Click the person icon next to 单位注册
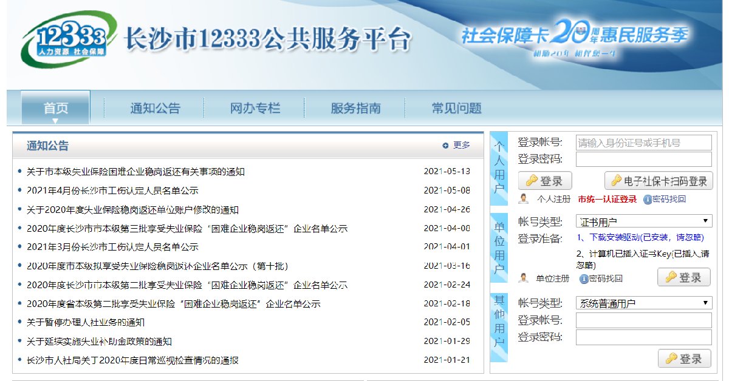This screenshot has height=381, width=729. click(x=523, y=278)
